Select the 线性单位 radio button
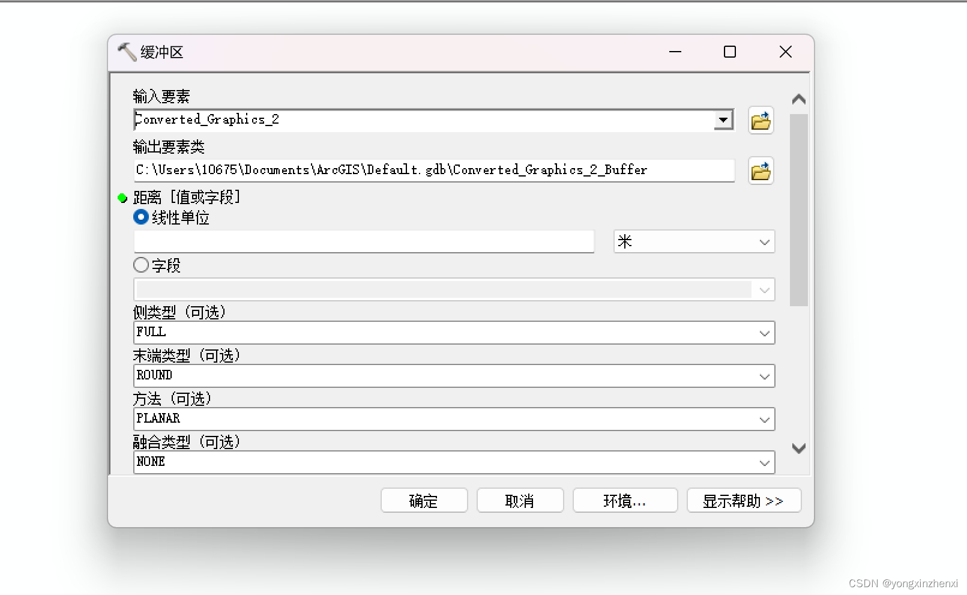 141,217
